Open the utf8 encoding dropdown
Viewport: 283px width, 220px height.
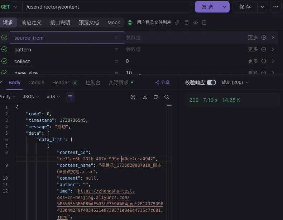point(53,97)
